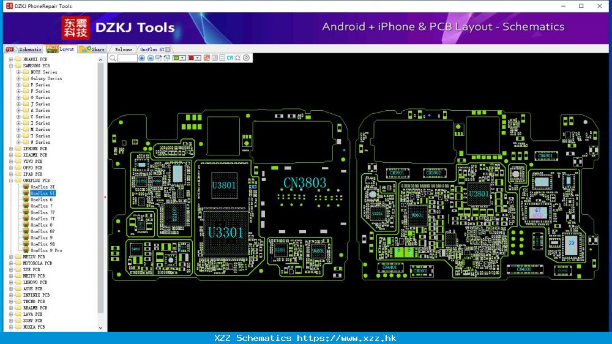
Task: Click the rotate-left board view icon
Action: [167, 58]
